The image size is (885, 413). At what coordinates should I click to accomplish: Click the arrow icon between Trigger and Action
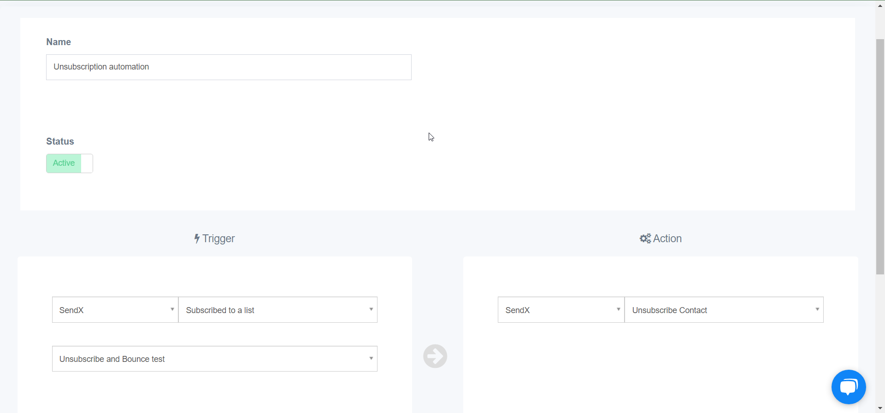(x=435, y=356)
